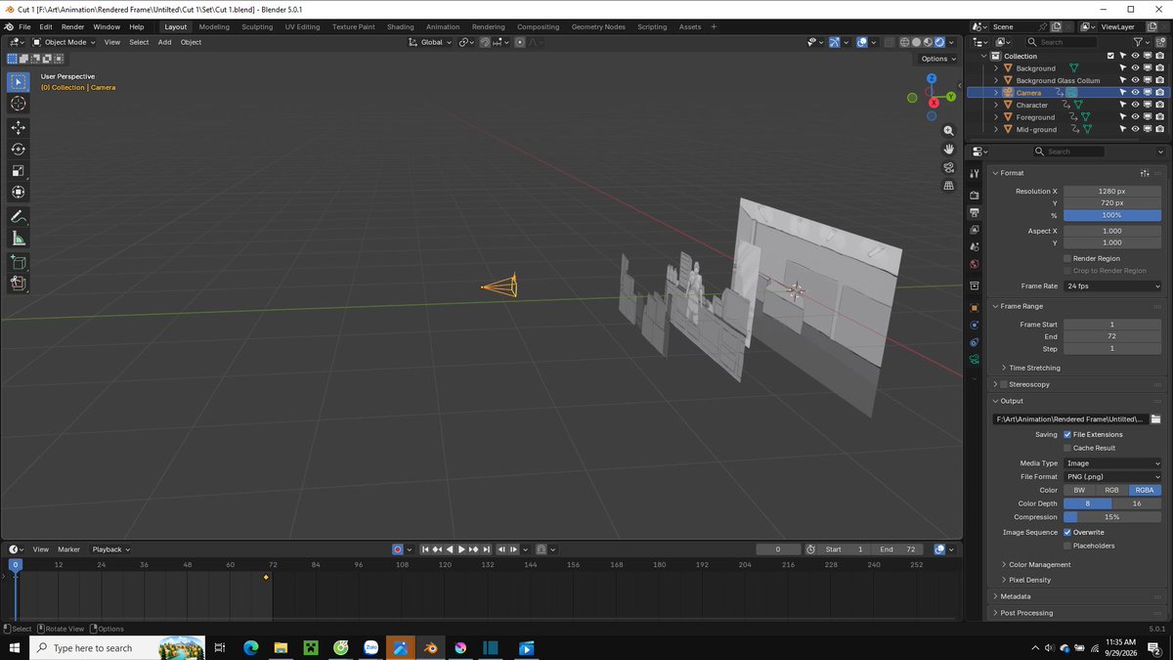Open the Edit menu
The height and width of the screenshot is (660, 1173).
click(x=46, y=26)
